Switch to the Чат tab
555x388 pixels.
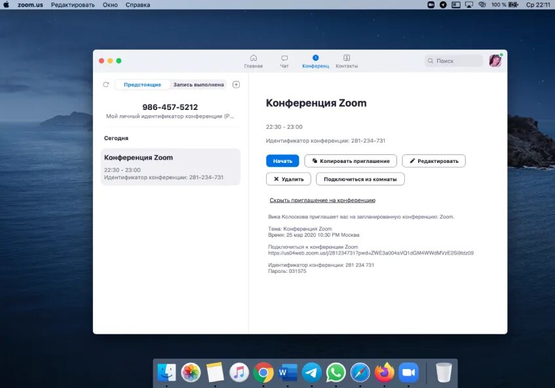pyautogui.click(x=284, y=61)
